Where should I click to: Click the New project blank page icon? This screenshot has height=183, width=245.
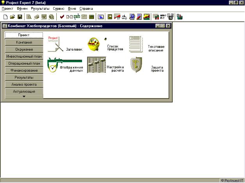coord(5,17)
